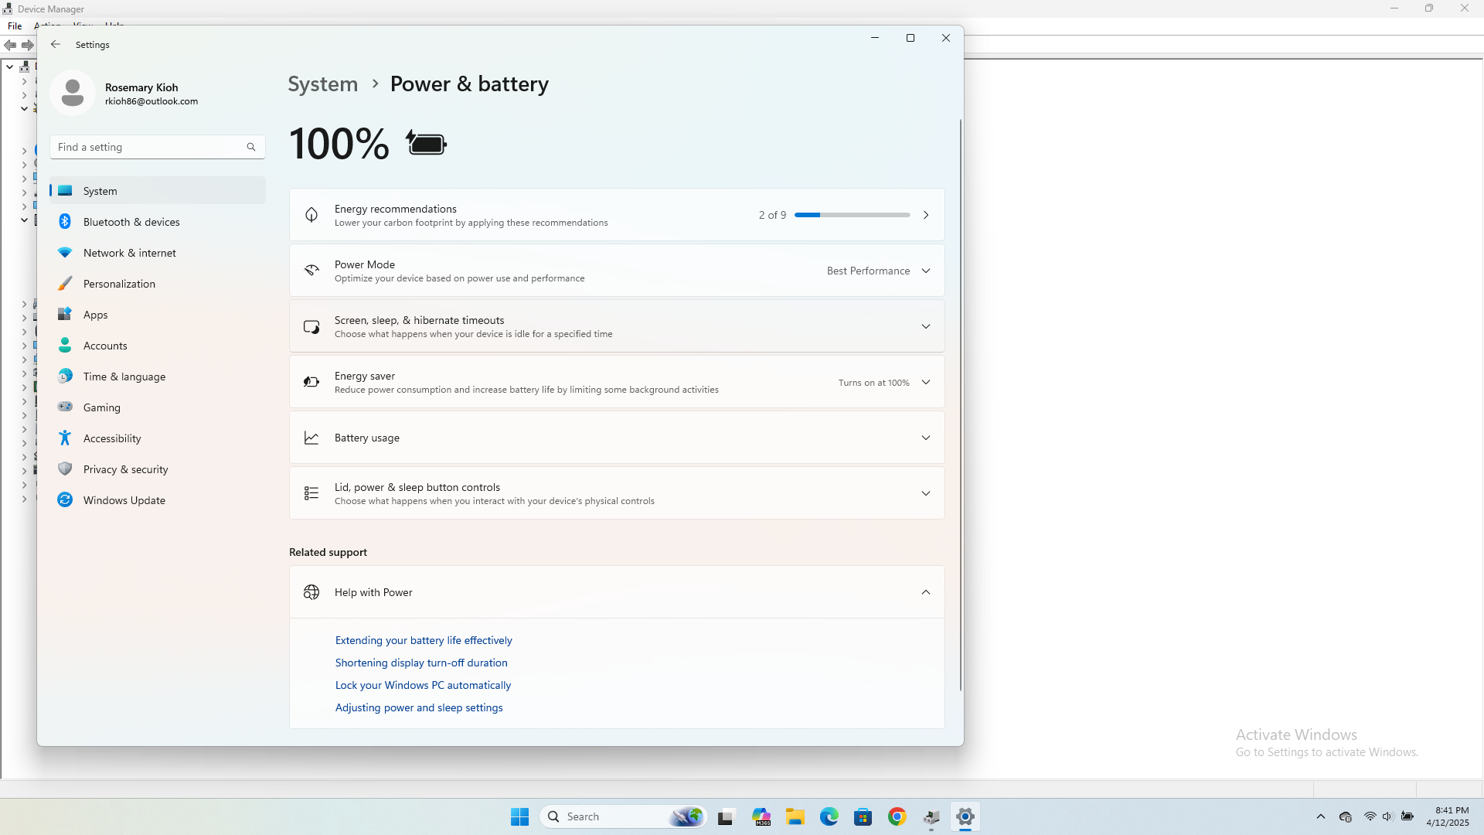Image resolution: width=1484 pixels, height=835 pixels.
Task: Click the volume speaker tray icon
Action: [1387, 816]
